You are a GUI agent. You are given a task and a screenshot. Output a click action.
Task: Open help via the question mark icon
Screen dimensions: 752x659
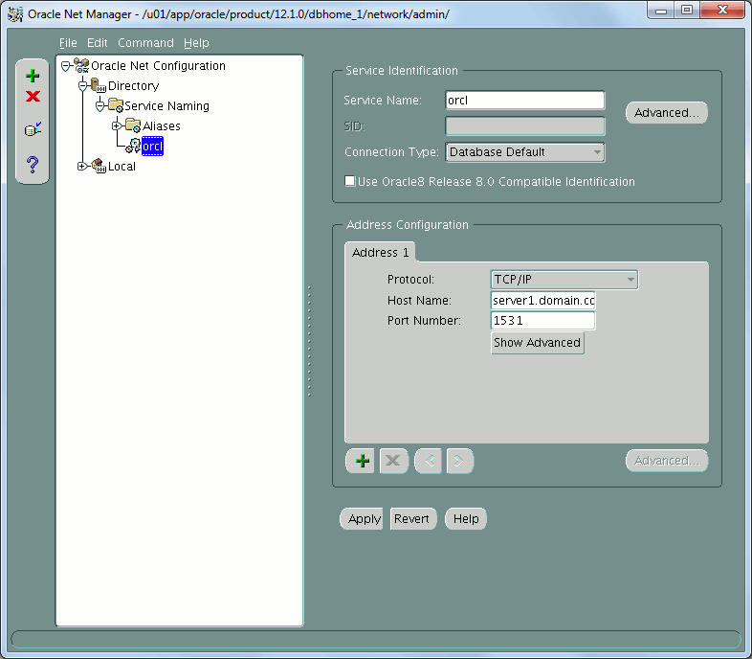click(x=33, y=165)
